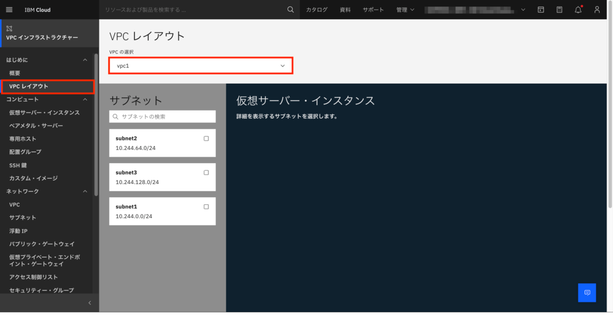This screenshot has height=315, width=613.
Task: Collapse the はじめに section
Action: [85, 60]
